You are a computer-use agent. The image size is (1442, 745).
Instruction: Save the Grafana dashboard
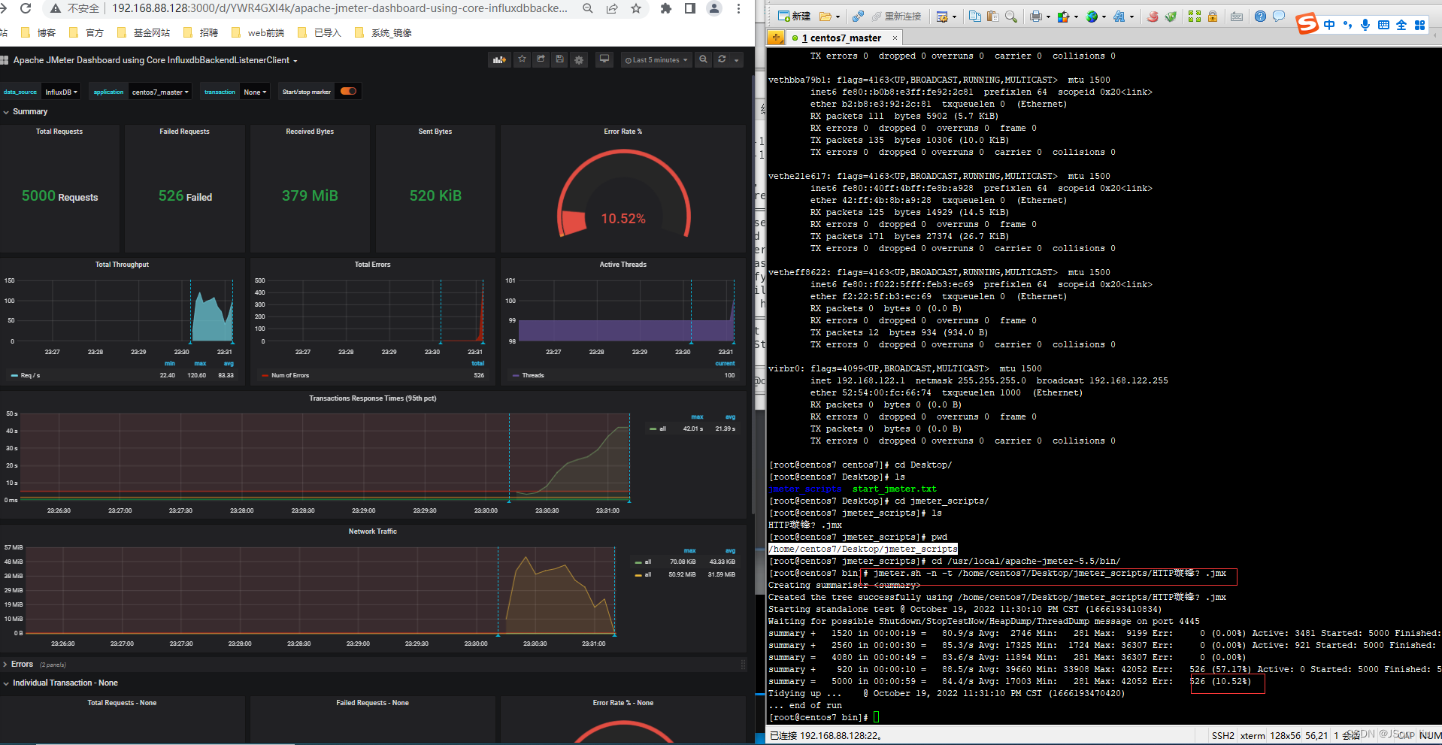pos(559,59)
